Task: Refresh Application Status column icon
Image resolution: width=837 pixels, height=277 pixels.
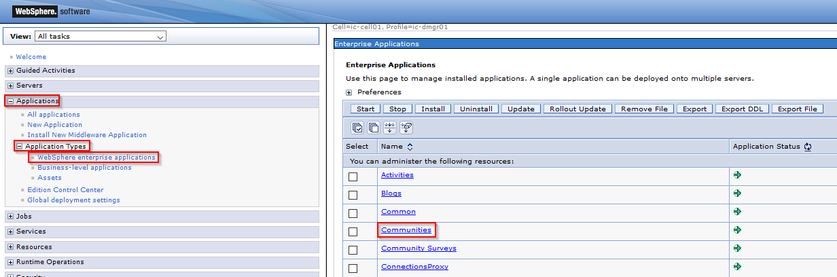Action: (808, 147)
